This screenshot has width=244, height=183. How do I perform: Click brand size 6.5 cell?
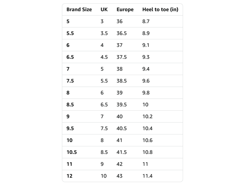(x=70, y=57)
